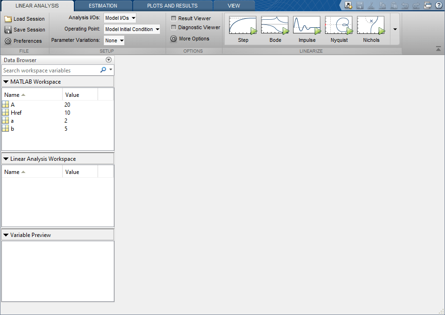Click the More Options label
Image resolution: width=445 pixels, height=315 pixels.
click(x=194, y=39)
